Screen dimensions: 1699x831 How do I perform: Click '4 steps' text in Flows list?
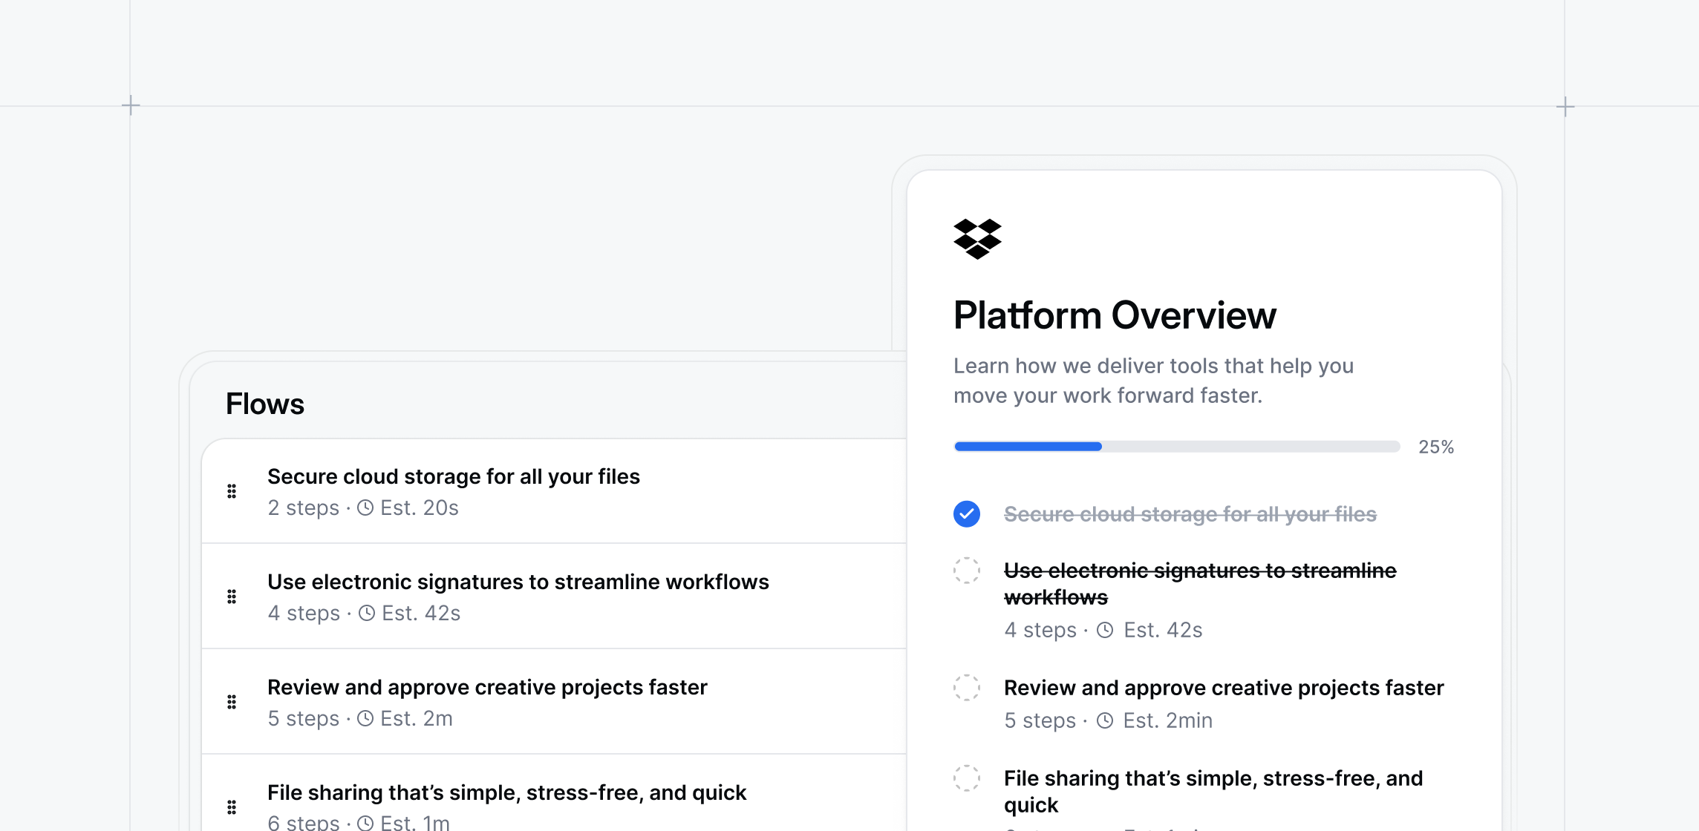pos(304,613)
